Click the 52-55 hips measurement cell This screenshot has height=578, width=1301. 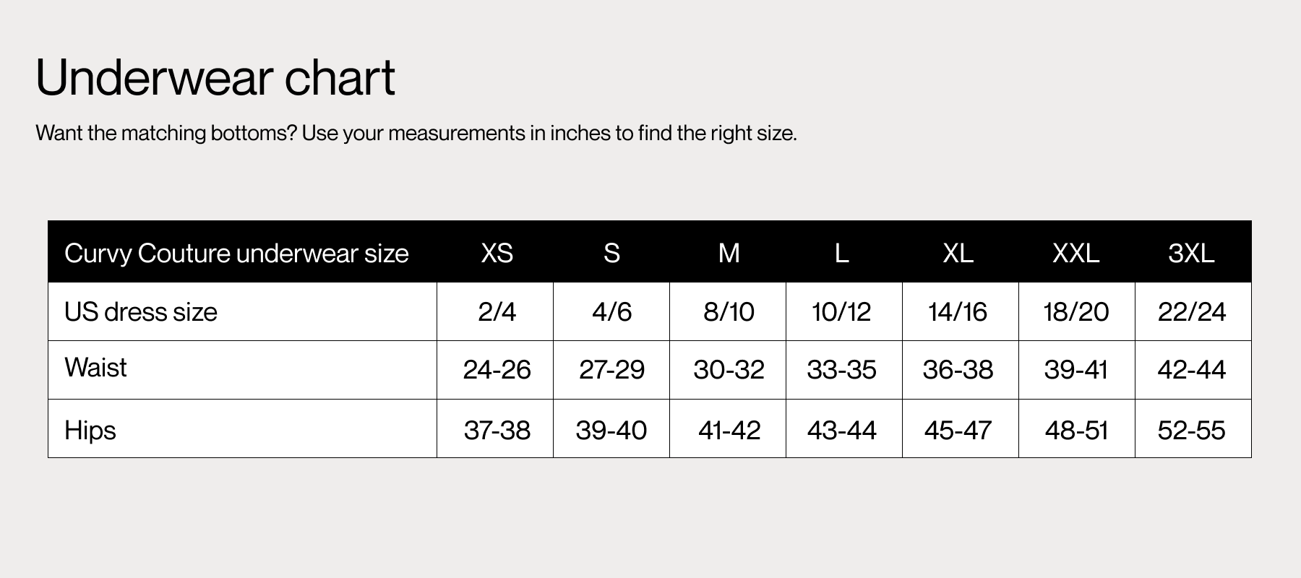(1191, 431)
